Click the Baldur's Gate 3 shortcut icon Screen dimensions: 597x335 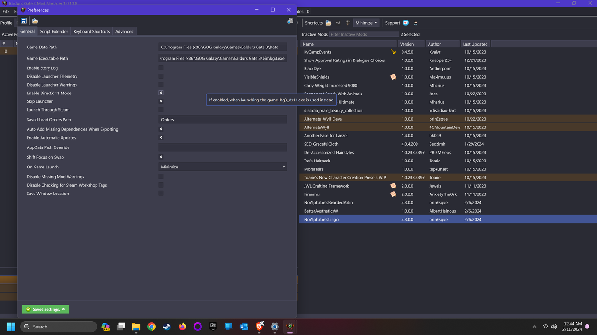pyautogui.click(x=347, y=22)
